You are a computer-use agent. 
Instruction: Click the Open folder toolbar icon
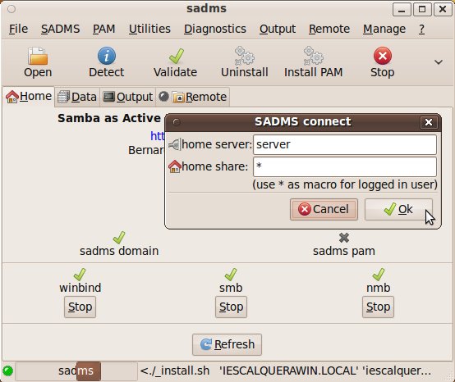click(38, 56)
